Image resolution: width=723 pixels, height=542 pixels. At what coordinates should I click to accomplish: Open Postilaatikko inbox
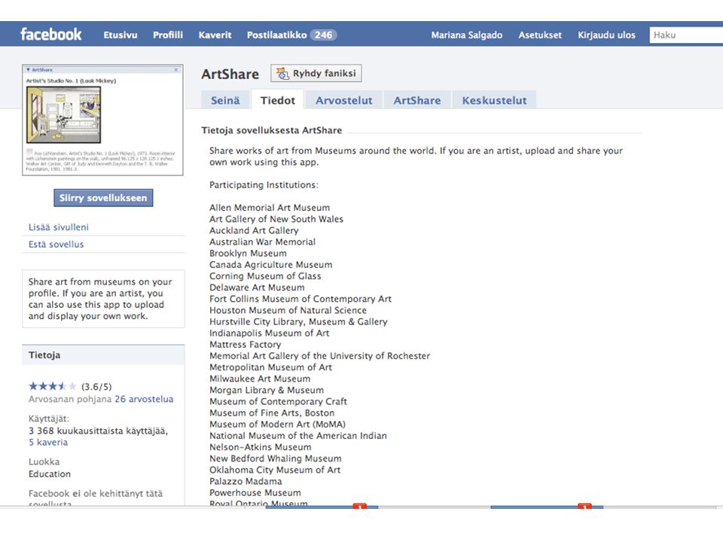[x=276, y=35]
